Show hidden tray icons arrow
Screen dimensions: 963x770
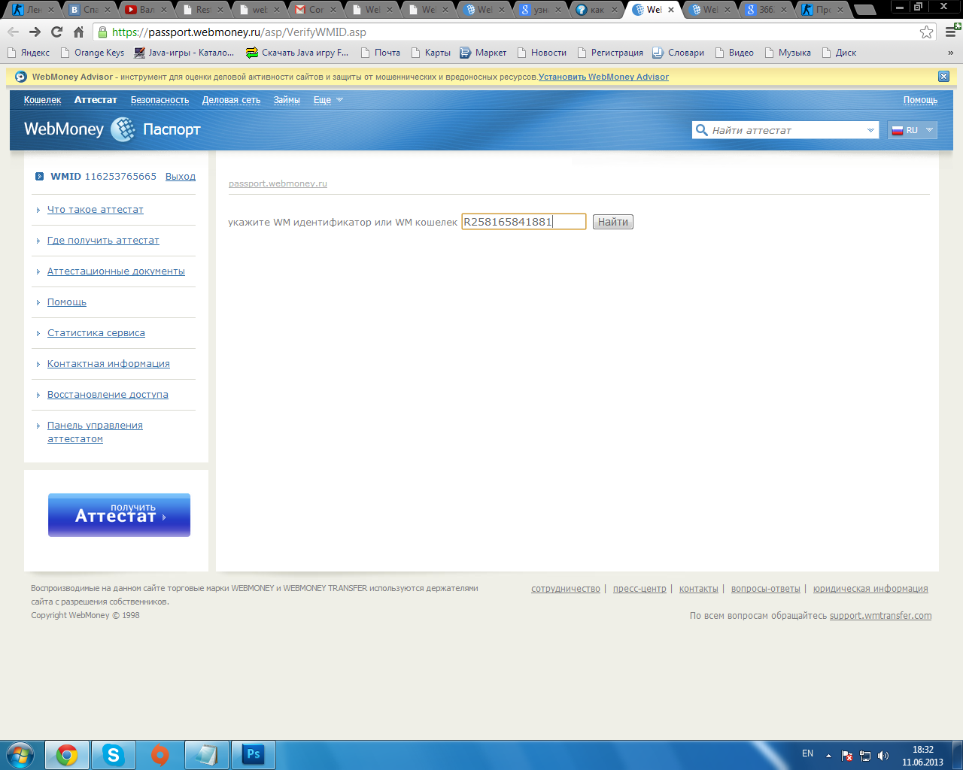[828, 755]
